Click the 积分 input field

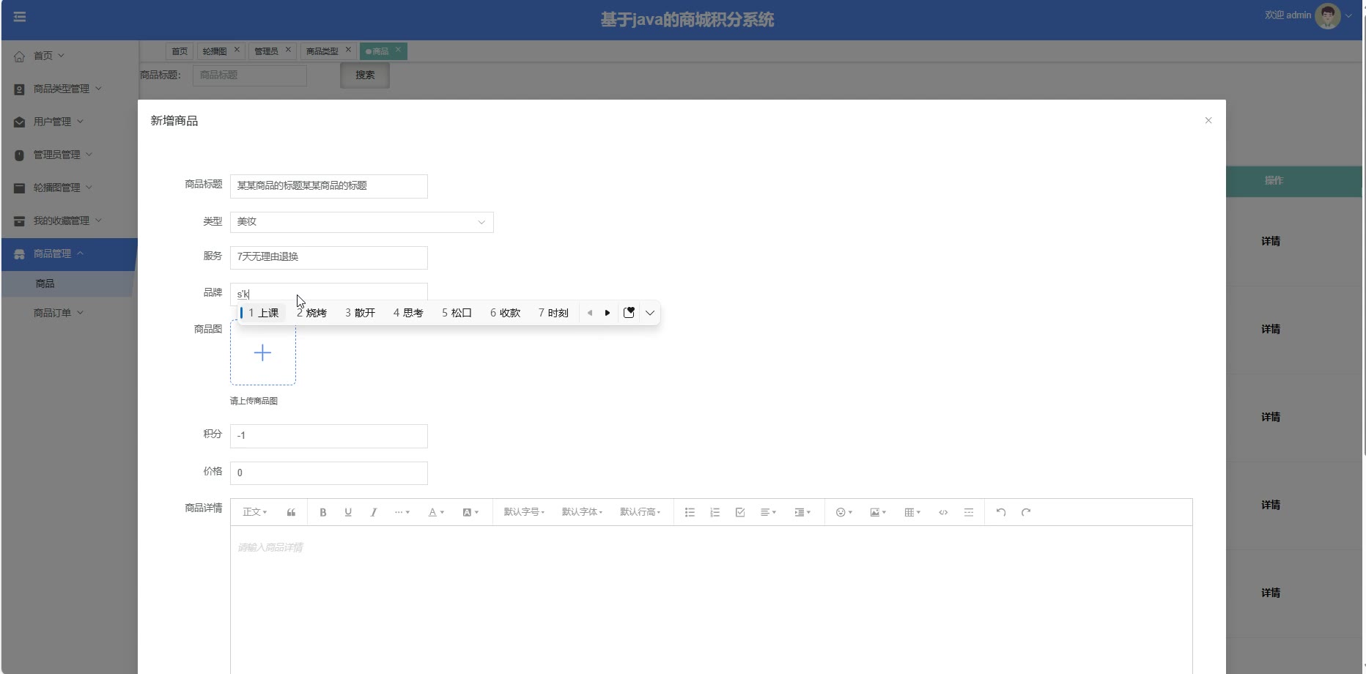click(x=329, y=436)
